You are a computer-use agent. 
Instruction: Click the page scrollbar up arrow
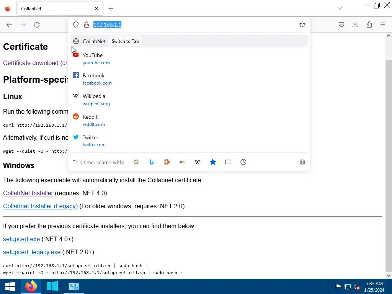pyautogui.click(x=389, y=36)
